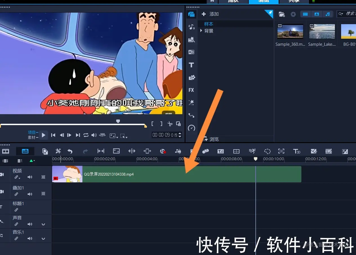Expand the 音乐1 track chevron

pyautogui.click(x=43, y=238)
